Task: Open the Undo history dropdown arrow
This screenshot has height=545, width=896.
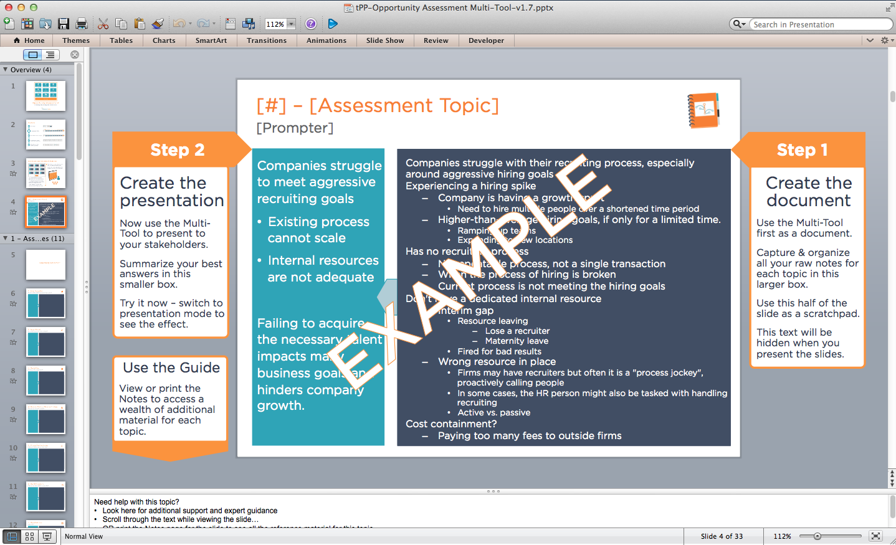Action: click(x=190, y=24)
